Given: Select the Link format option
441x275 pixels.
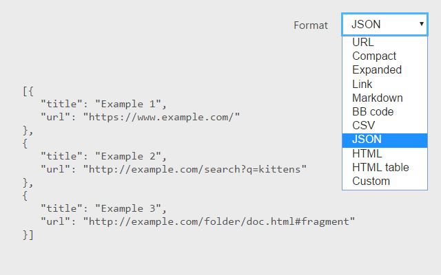Looking at the screenshot, I should 362,84.
